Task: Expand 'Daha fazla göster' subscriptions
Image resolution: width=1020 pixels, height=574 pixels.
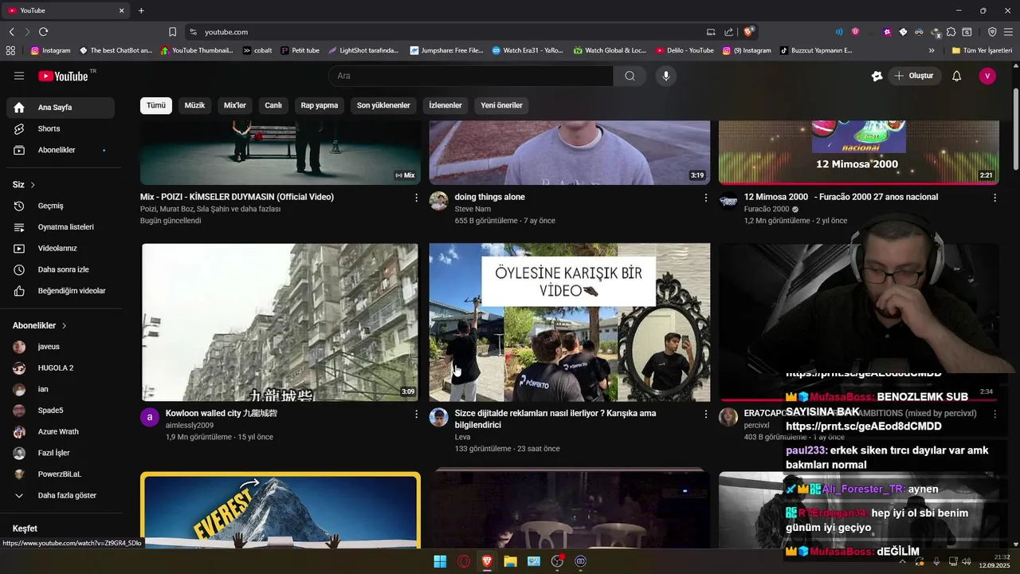Action: click(x=61, y=495)
